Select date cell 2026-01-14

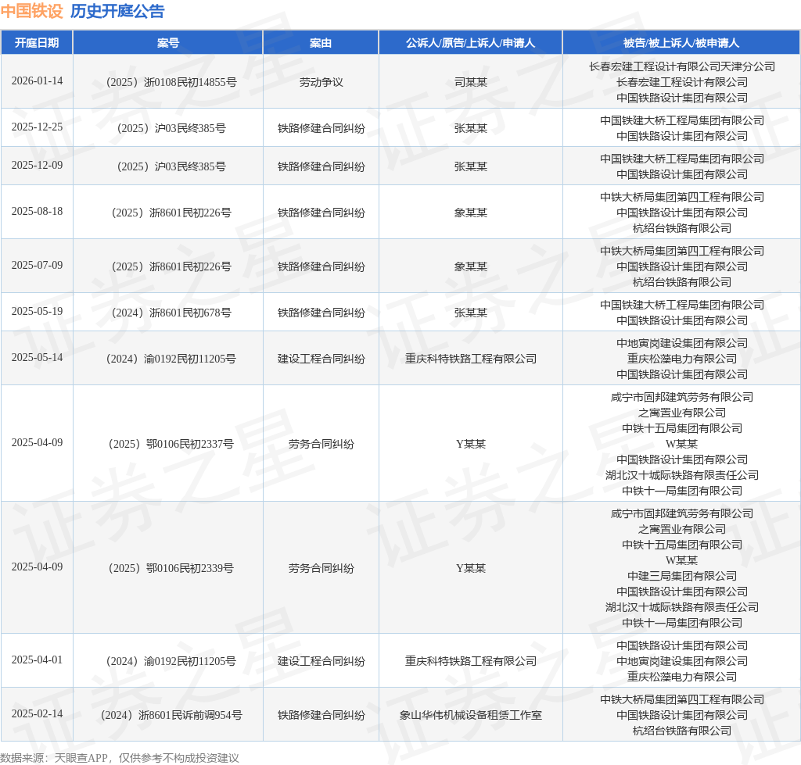[37, 81]
